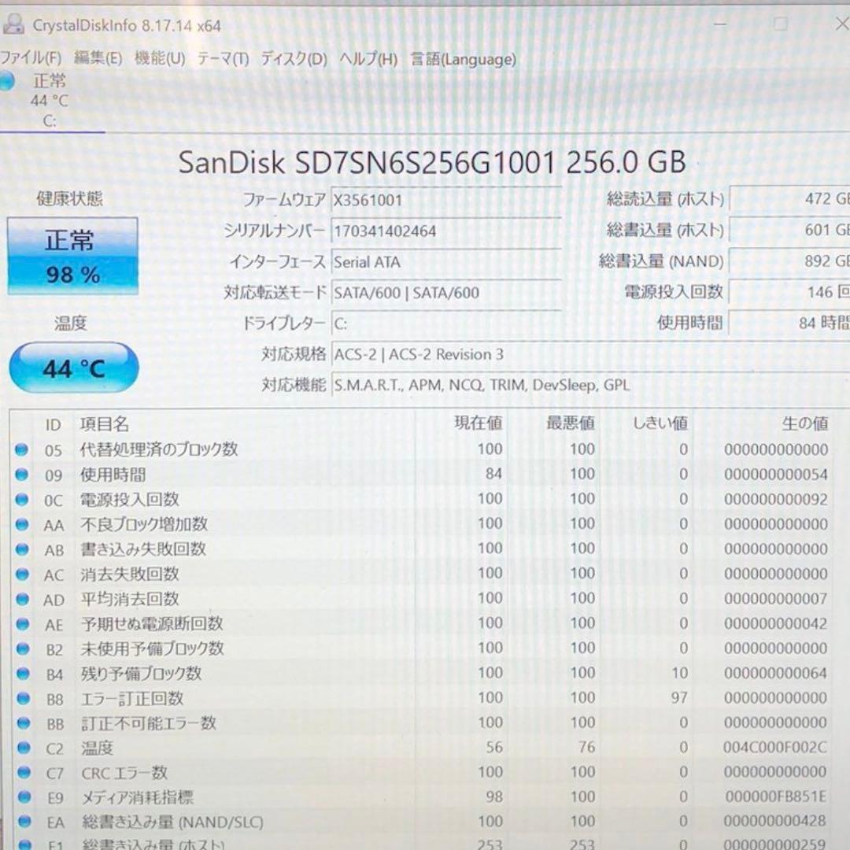The image size is (850, 850).
Task: Open the 機能(U) menu
Action: [x=160, y=58]
